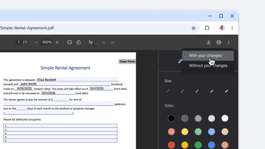Pick the bright green color swatch
The width and height of the screenshot is (265, 149).
point(198,145)
